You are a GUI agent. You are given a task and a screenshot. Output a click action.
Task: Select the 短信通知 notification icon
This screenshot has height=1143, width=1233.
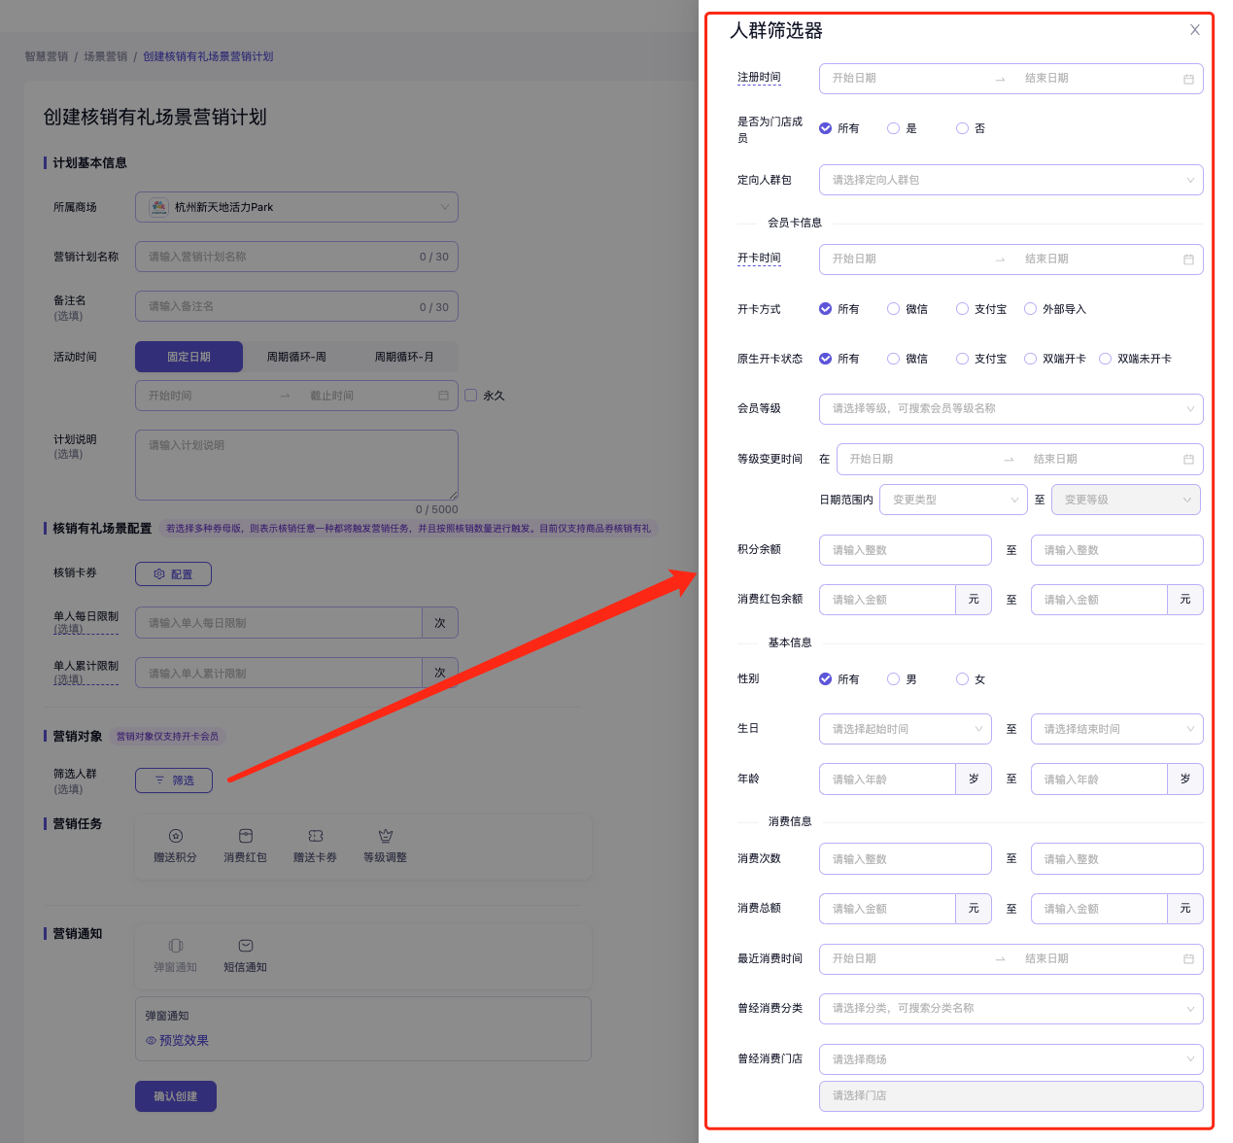(x=246, y=946)
